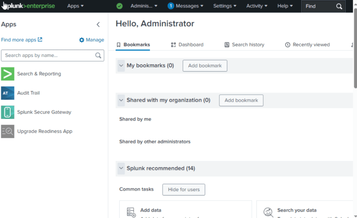Image resolution: width=357 pixels, height=218 pixels.
Task: Switch to the Dashboard tab
Action: coord(187,45)
